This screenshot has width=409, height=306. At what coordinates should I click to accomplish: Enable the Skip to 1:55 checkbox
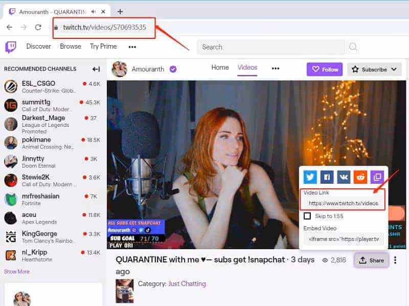(307, 215)
